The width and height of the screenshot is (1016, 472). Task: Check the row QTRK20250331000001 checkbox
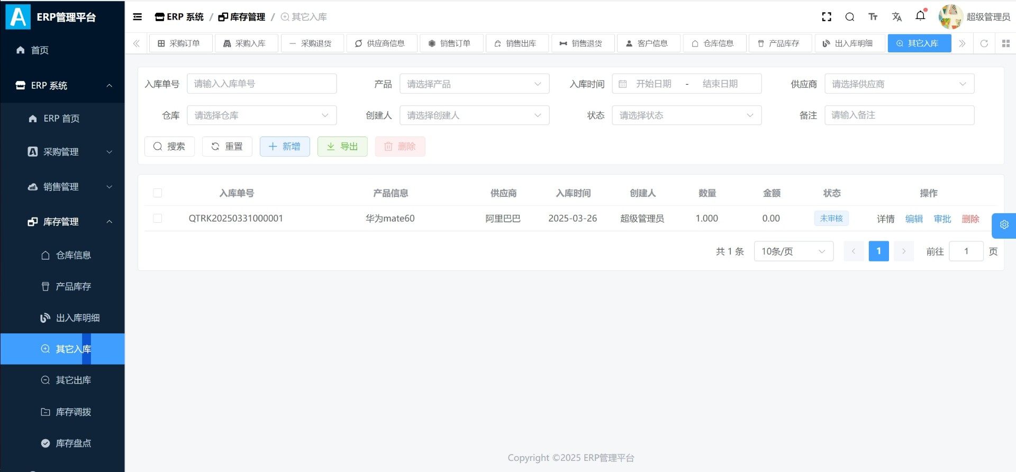click(x=158, y=219)
